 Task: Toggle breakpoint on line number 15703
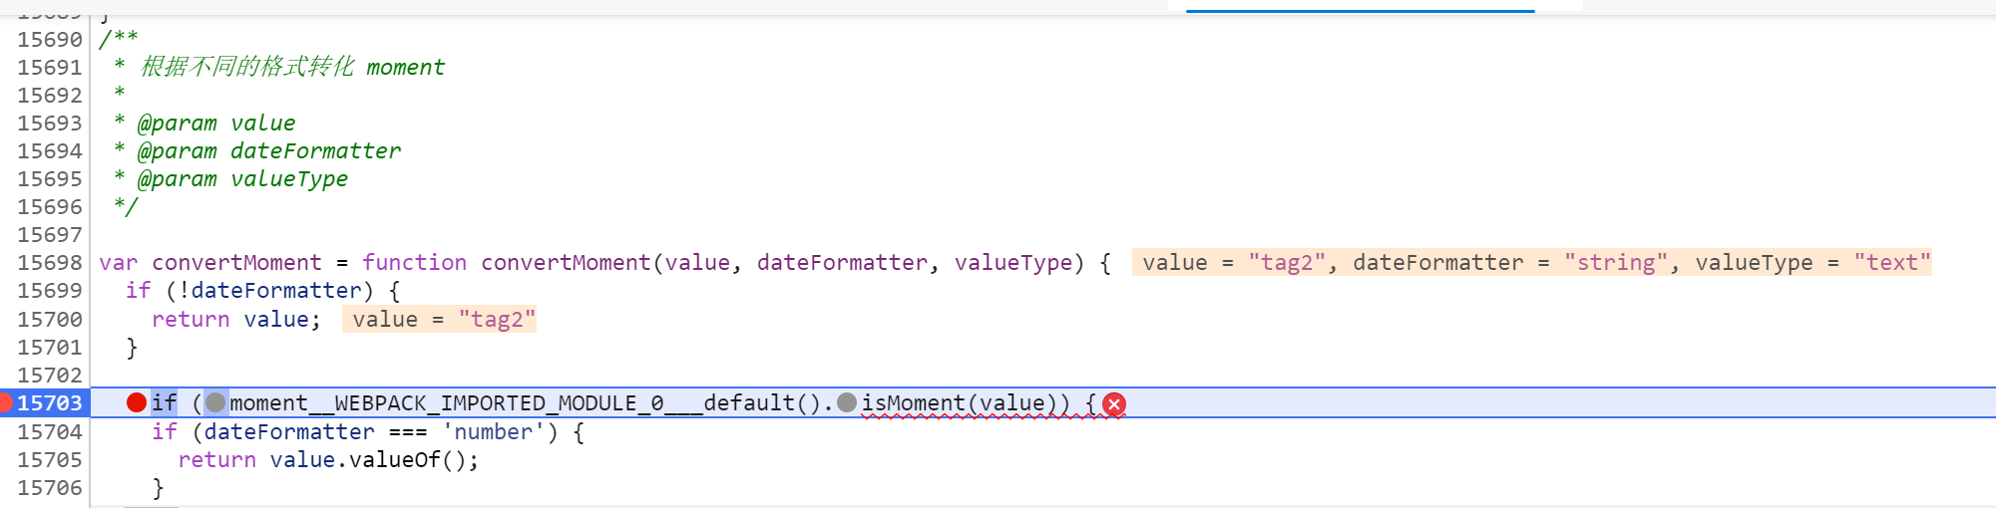tap(49, 402)
